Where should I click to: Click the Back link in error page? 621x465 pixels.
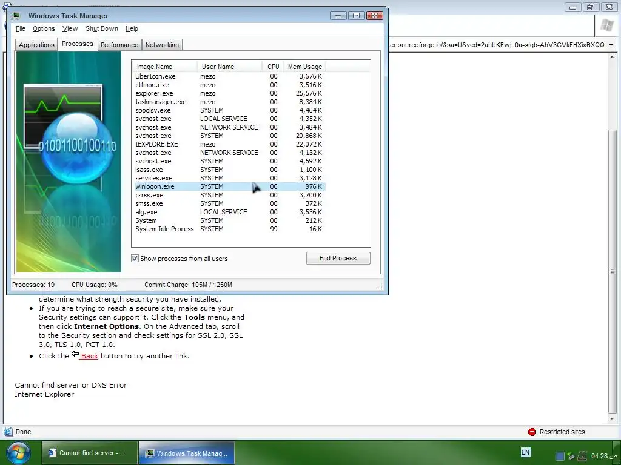[x=89, y=356]
